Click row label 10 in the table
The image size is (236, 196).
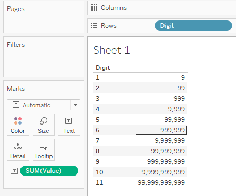[99, 172]
